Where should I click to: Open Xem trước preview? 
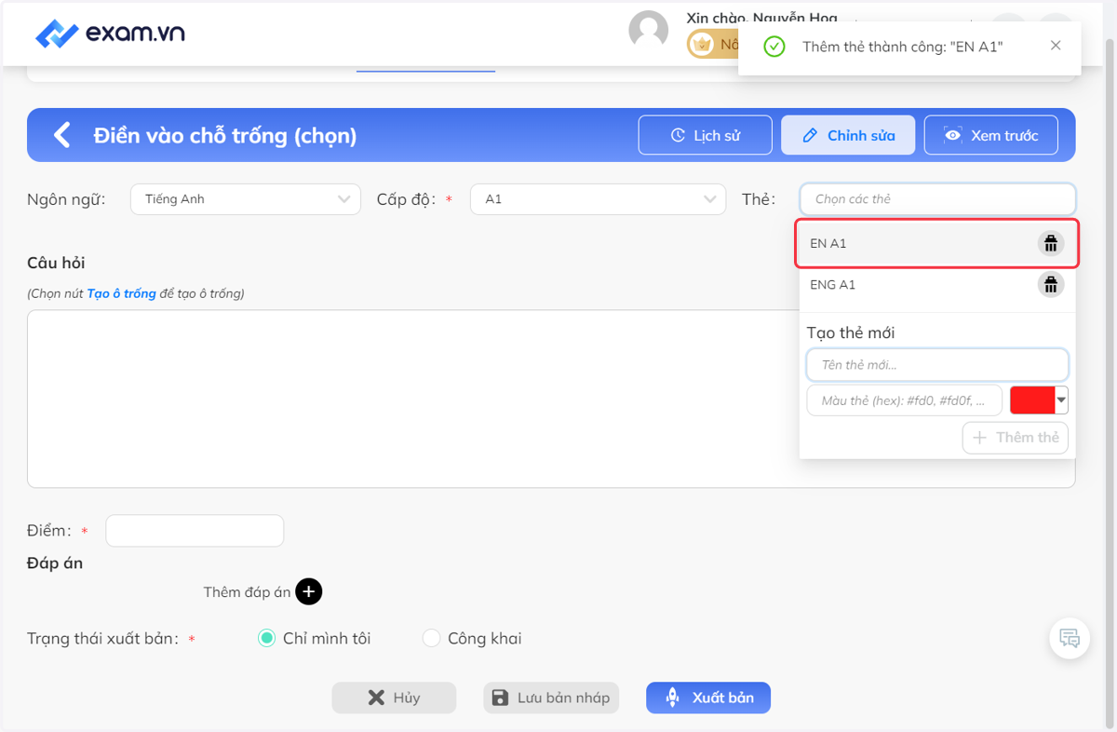pyautogui.click(x=991, y=135)
